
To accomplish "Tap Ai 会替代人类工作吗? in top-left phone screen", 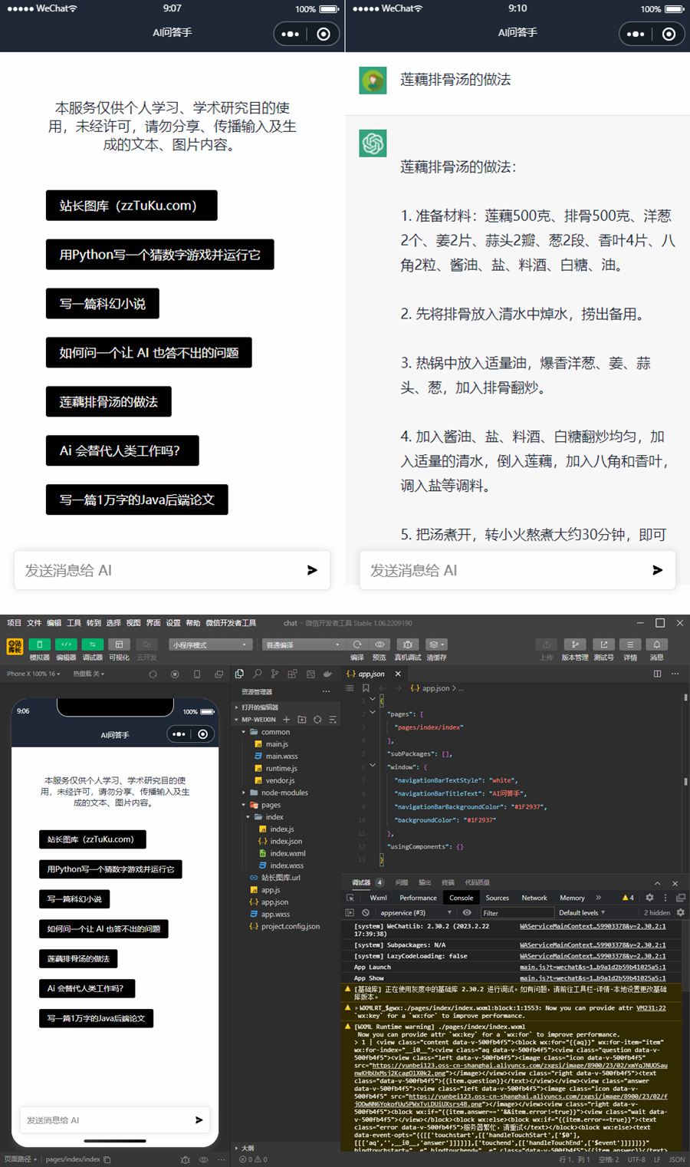I will (x=123, y=450).
